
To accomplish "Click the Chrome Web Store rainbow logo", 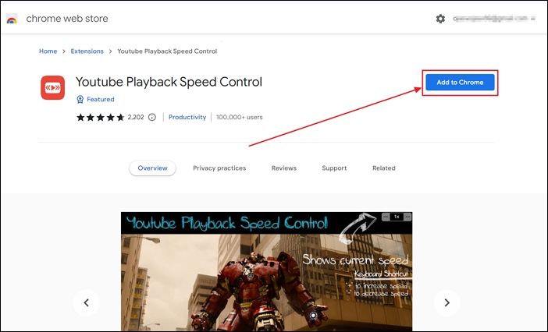I will [12, 19].
